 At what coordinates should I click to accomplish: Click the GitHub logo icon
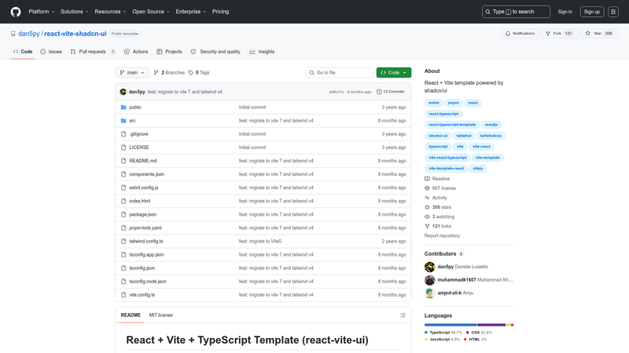[16, 12]
